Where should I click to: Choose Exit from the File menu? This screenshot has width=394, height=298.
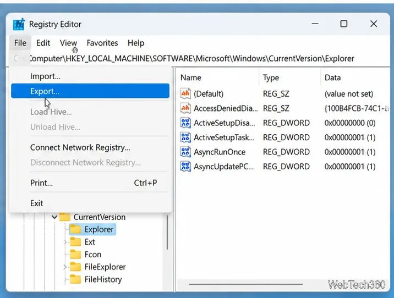90,203
